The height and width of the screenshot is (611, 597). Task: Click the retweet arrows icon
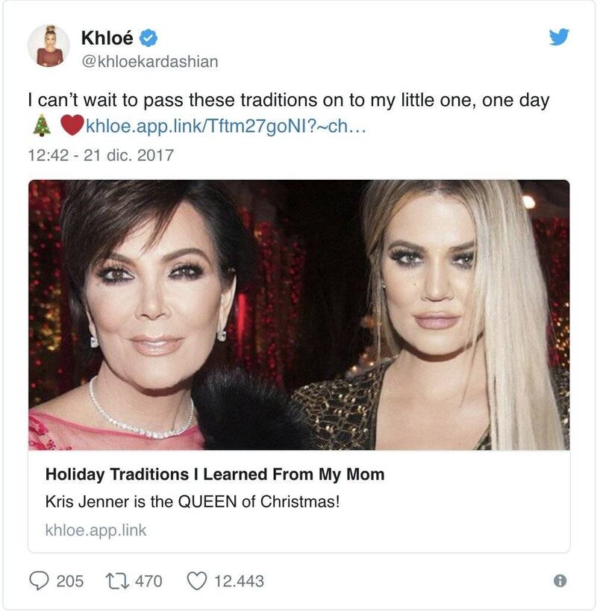[117, 580]
